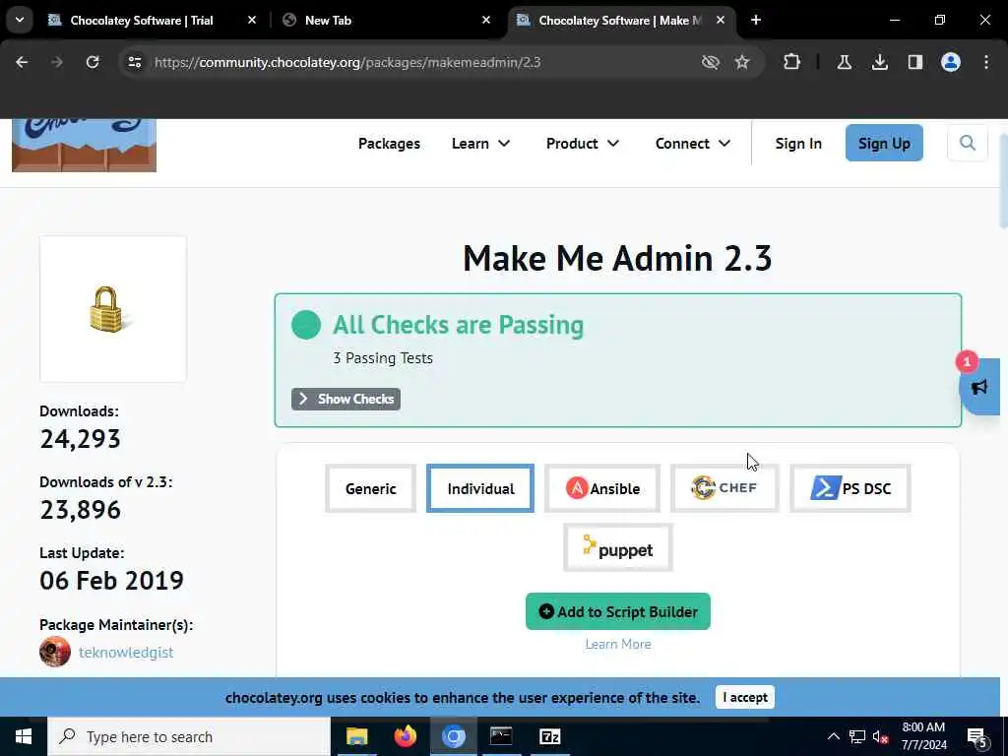Click the muted volume tray icon

coord(881,736)
